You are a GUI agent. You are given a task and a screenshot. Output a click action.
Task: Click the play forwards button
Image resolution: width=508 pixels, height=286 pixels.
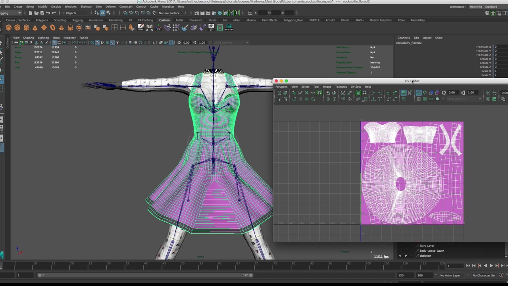pyautogui.click(x=491, y=266)
